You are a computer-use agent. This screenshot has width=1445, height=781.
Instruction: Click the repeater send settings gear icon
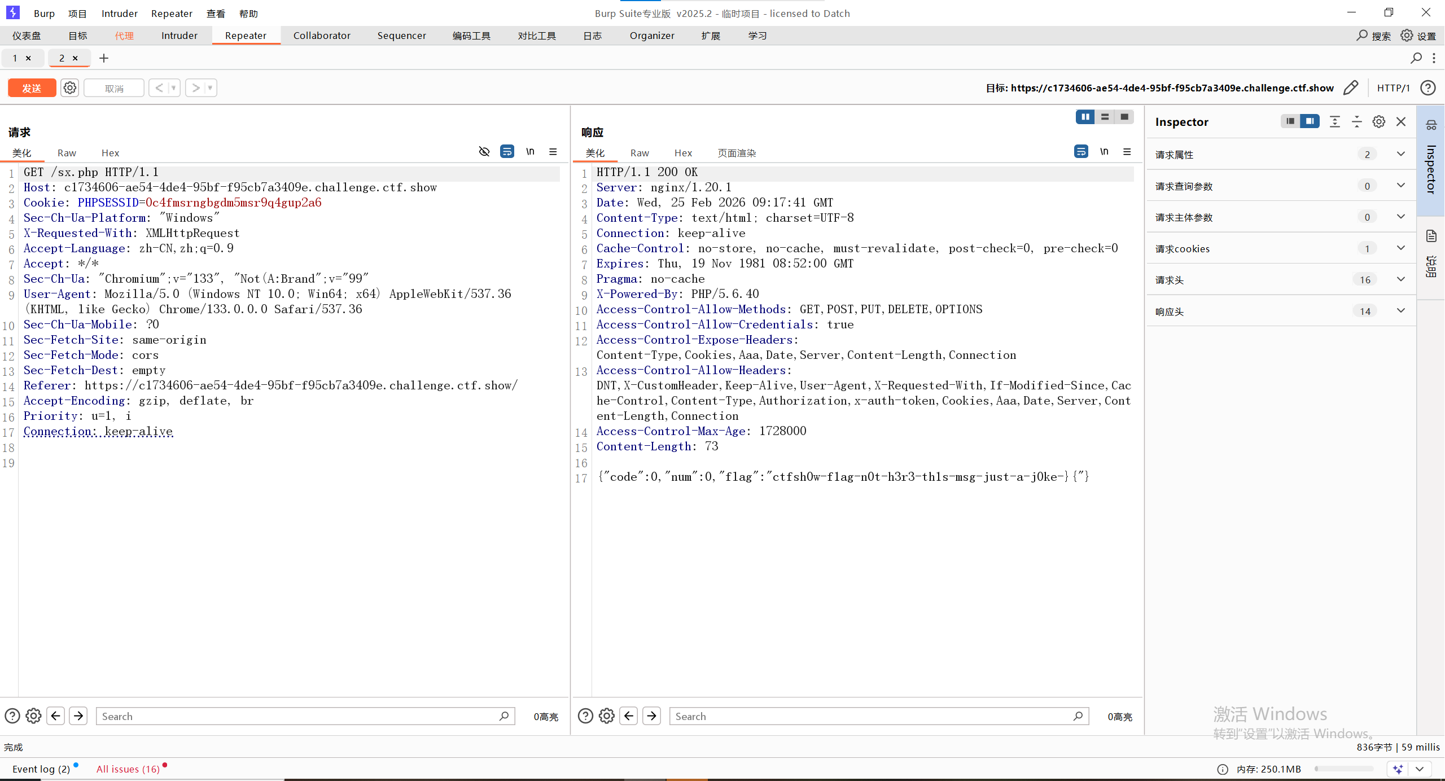69,88
